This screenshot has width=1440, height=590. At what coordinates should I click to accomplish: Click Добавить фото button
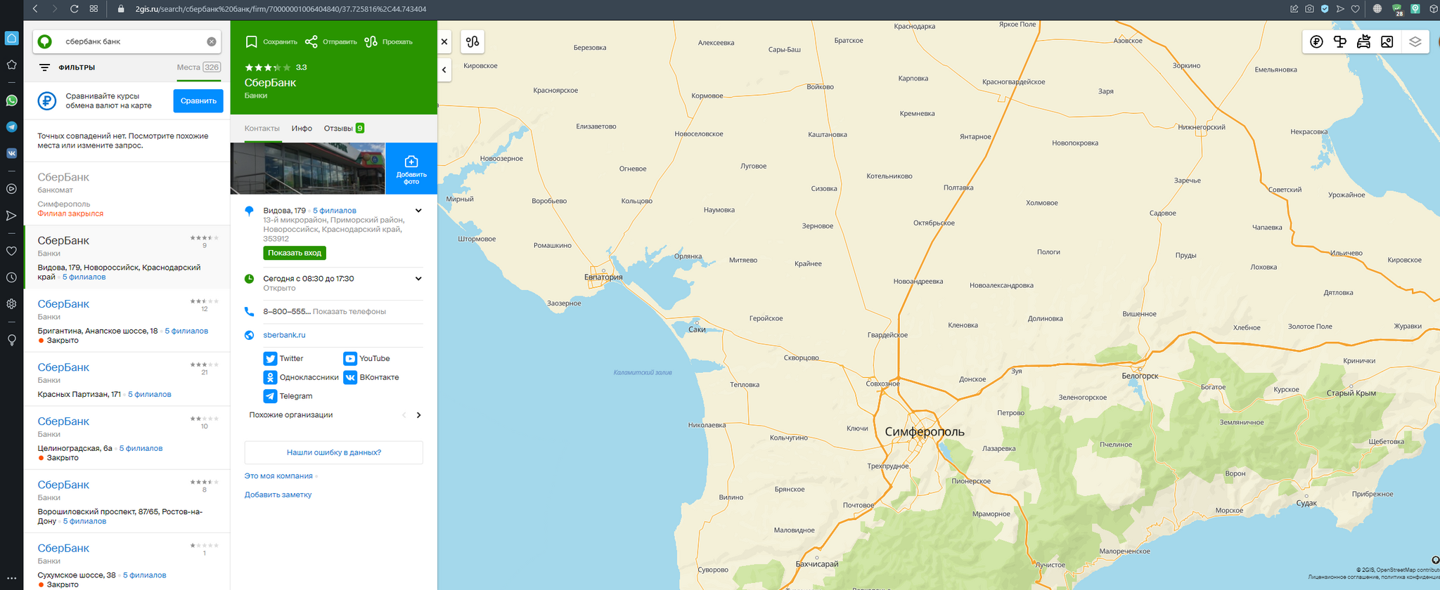411,169
